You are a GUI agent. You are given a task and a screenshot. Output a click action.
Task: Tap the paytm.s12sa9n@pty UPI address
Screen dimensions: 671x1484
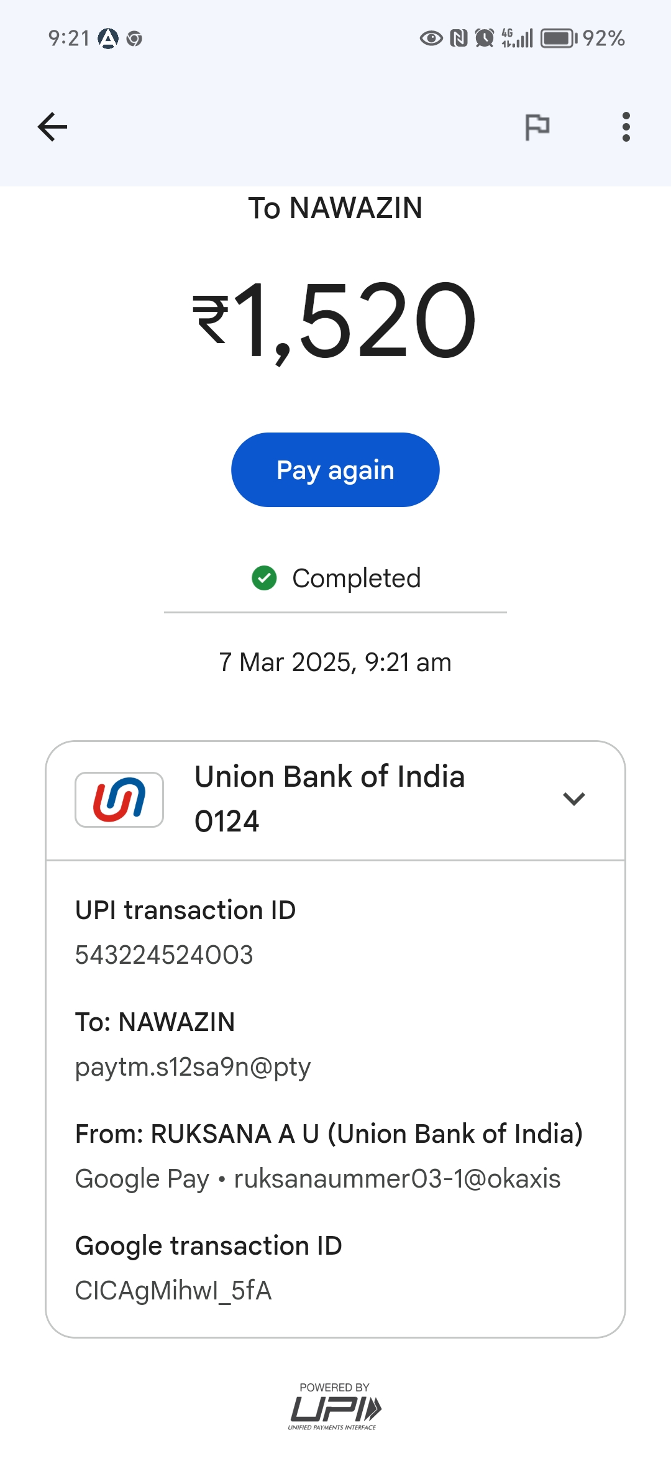pos(193,1067)
